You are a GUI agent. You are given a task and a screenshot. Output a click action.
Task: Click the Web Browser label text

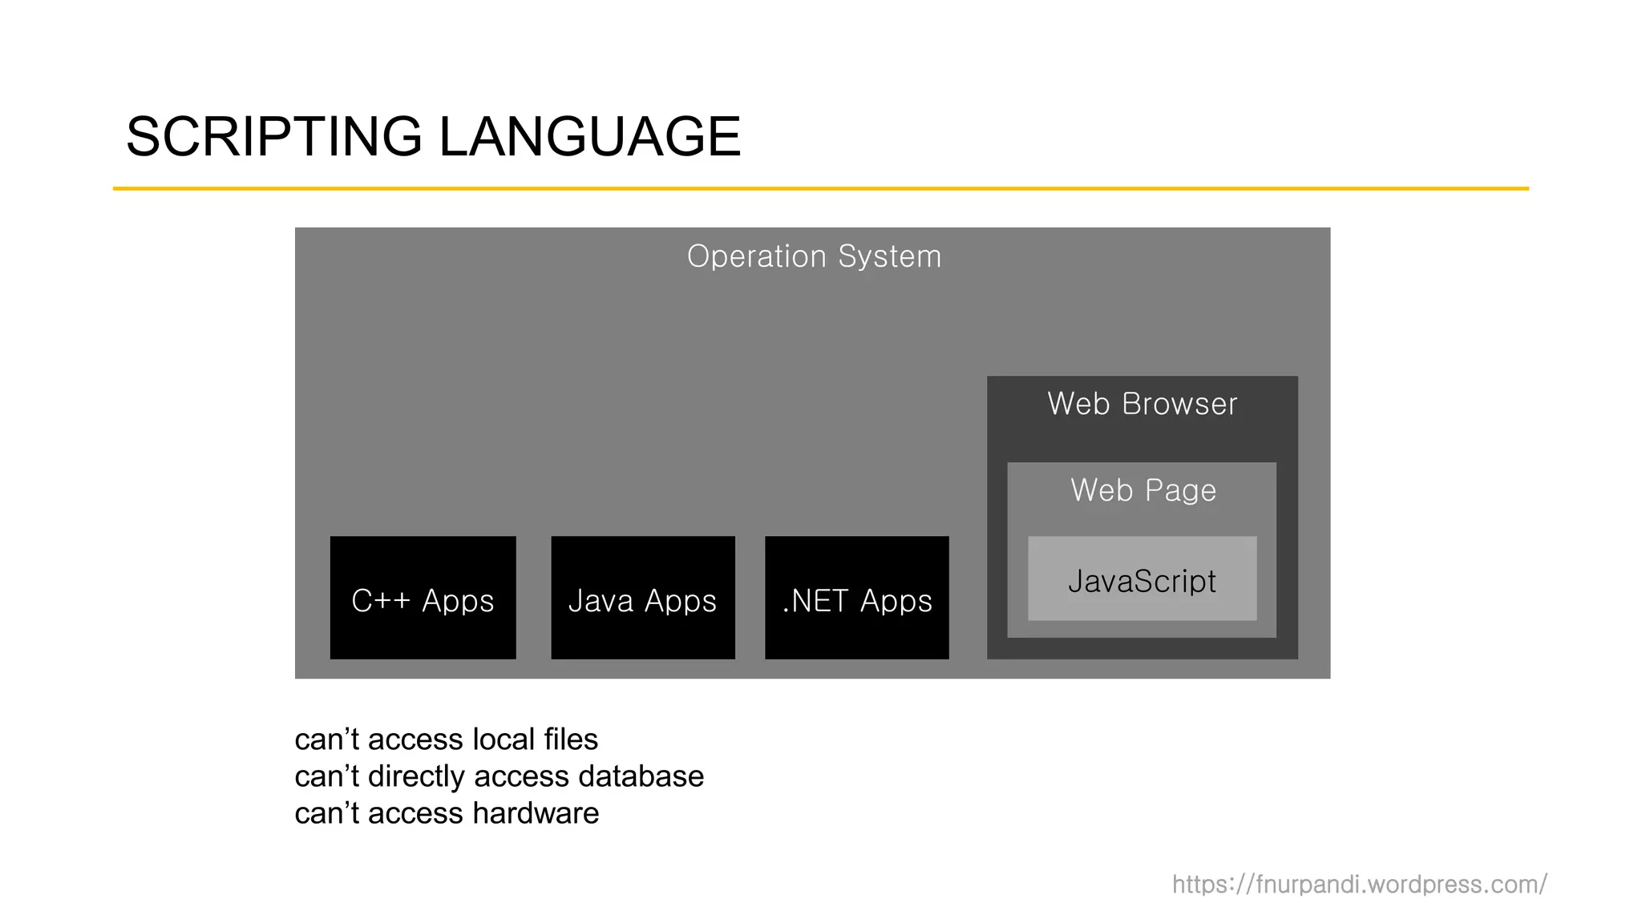tap(1142, 404)
